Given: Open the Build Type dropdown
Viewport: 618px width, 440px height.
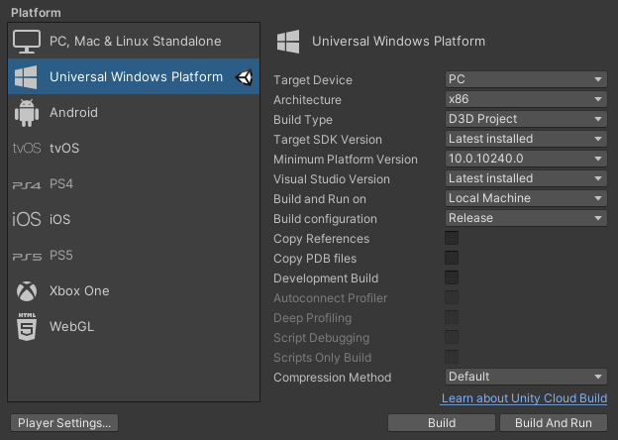Looking at the screenshot, I should [x=525, y=120].
